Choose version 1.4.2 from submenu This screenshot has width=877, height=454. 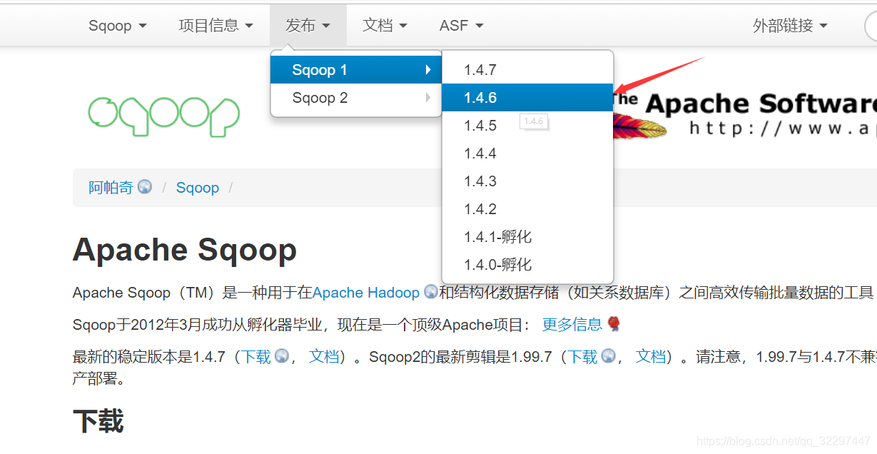click(527, 209)
